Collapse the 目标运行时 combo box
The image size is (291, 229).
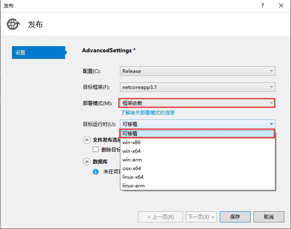tap(197, 124)
